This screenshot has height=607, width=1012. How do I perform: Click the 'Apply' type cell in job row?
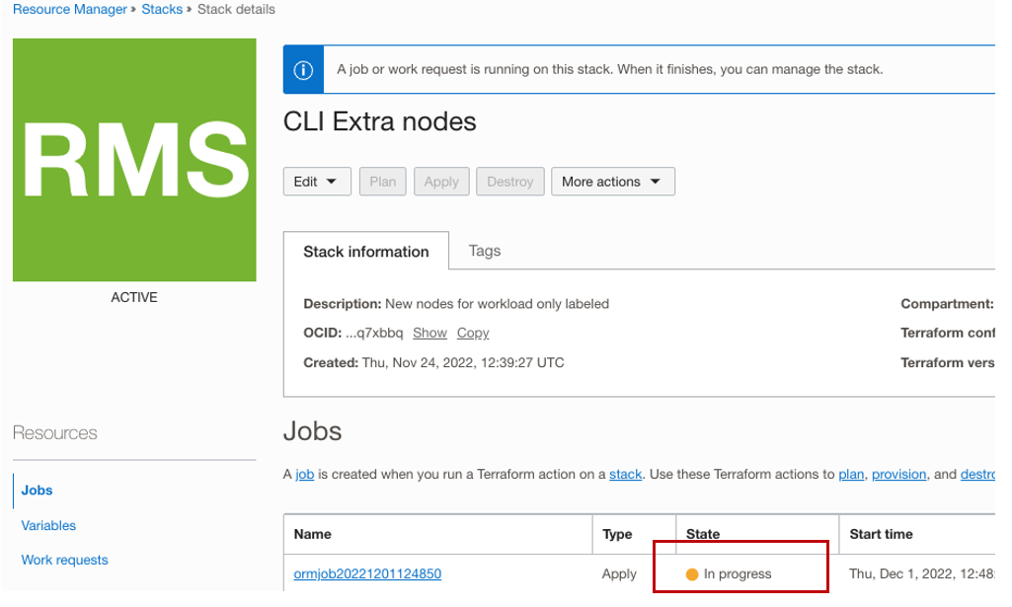[619, 574]
